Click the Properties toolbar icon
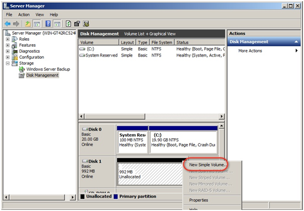The height and width of the screenshot is (211, 304). tap(77, 24)
